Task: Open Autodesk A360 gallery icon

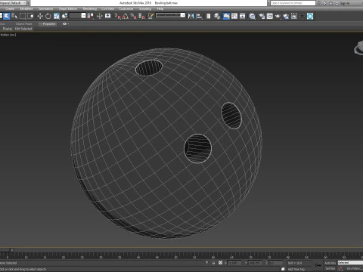Action: click(x=294, y=16)
